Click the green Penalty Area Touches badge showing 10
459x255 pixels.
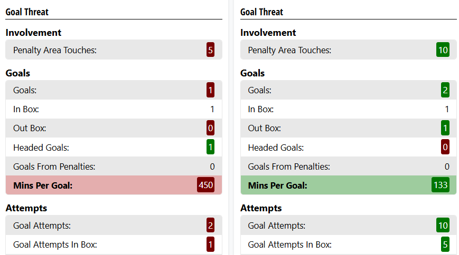pyautogui.click(x=443, y=50)
